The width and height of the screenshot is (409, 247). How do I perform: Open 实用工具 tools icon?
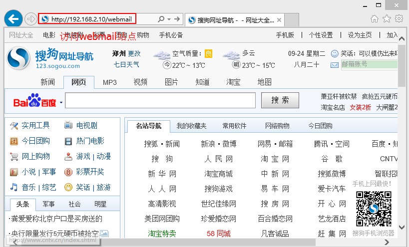(x=14, y=126)
